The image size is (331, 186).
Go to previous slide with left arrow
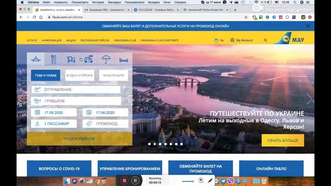[x=21, y=99]
